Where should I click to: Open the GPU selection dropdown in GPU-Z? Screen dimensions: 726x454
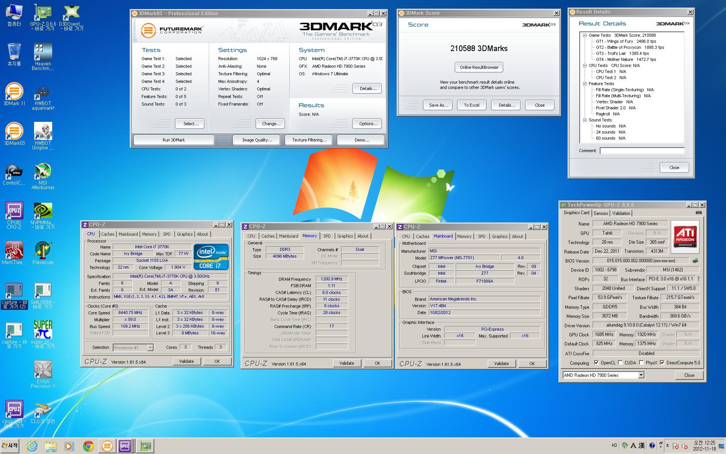click(x=641, y=375)
